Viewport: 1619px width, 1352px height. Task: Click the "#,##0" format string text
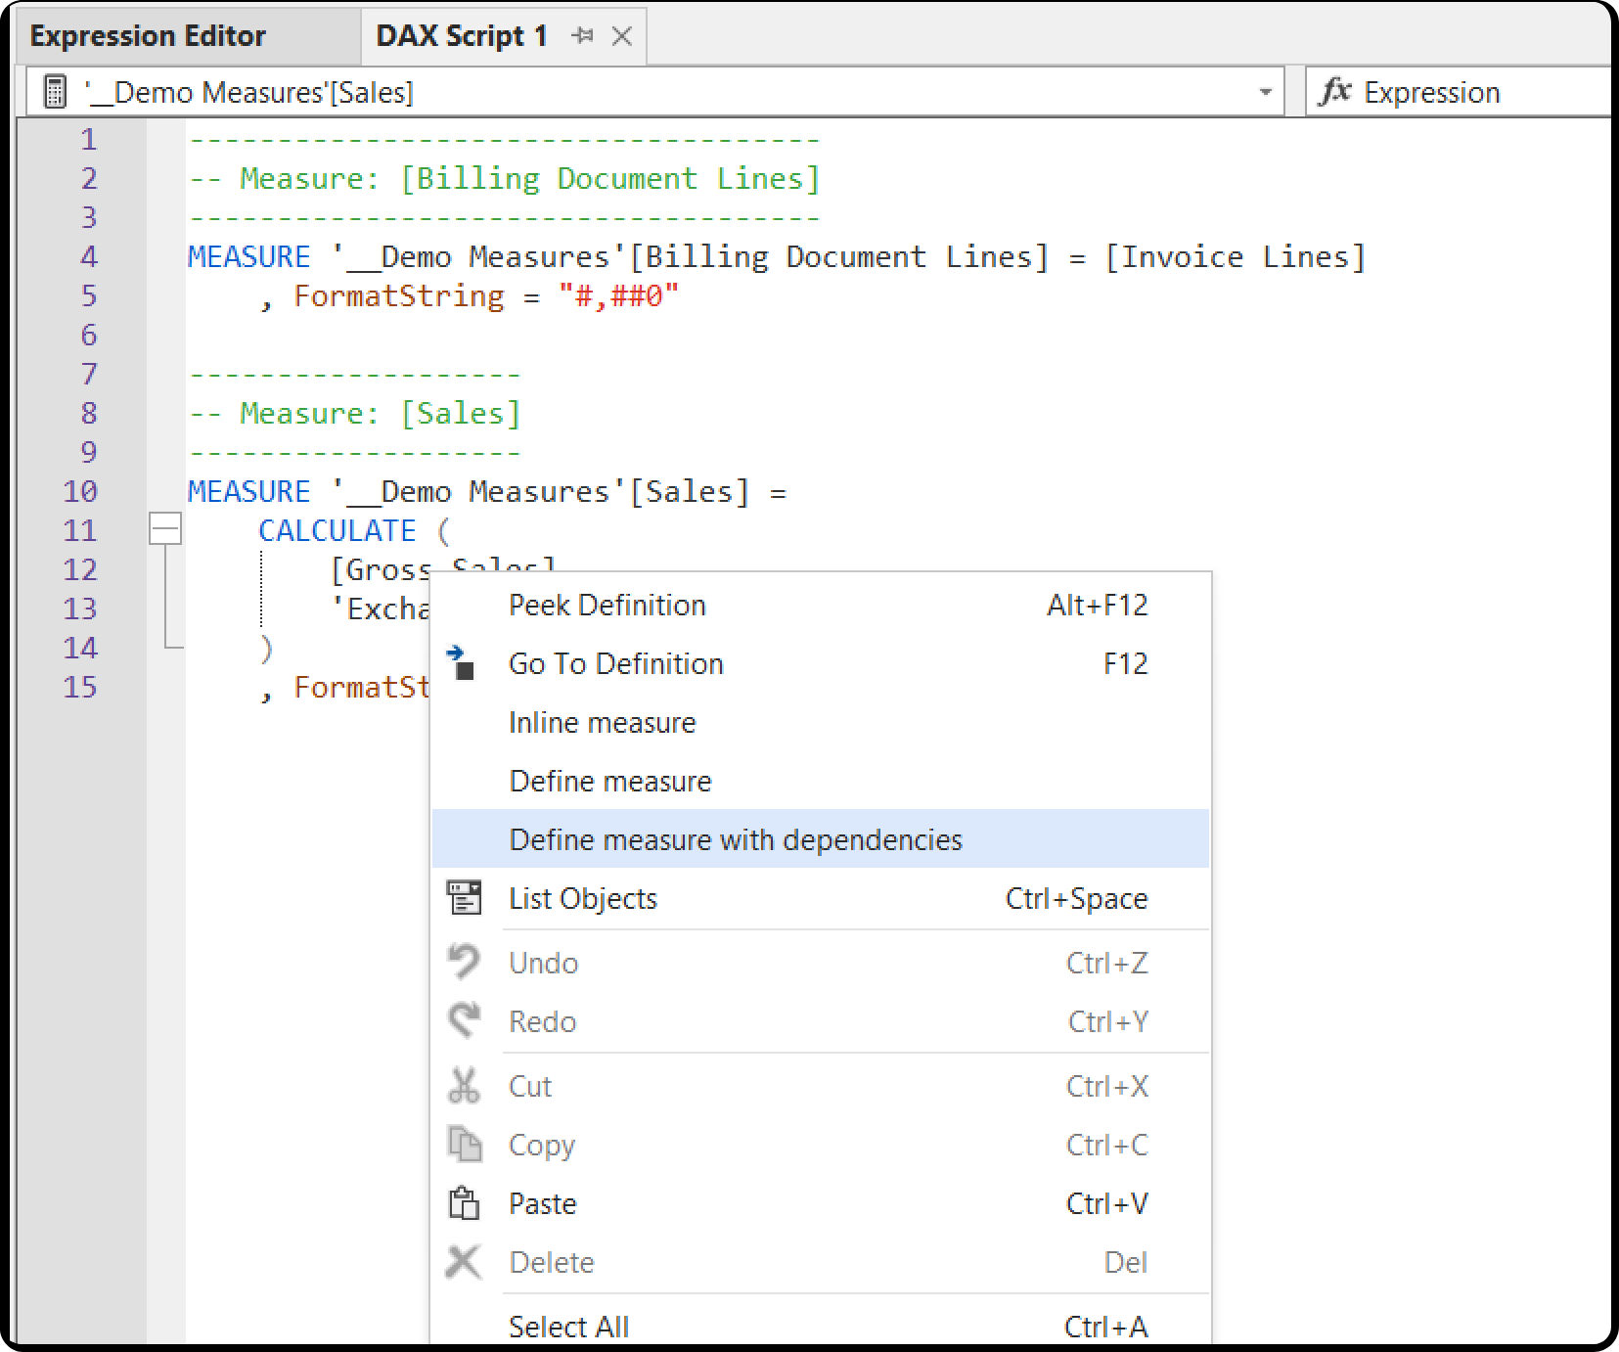(x=618, y=295)
